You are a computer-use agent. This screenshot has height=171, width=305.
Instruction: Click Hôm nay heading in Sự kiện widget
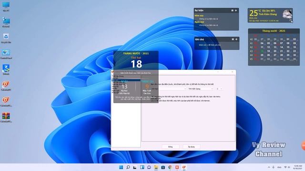tap(199, 16)
